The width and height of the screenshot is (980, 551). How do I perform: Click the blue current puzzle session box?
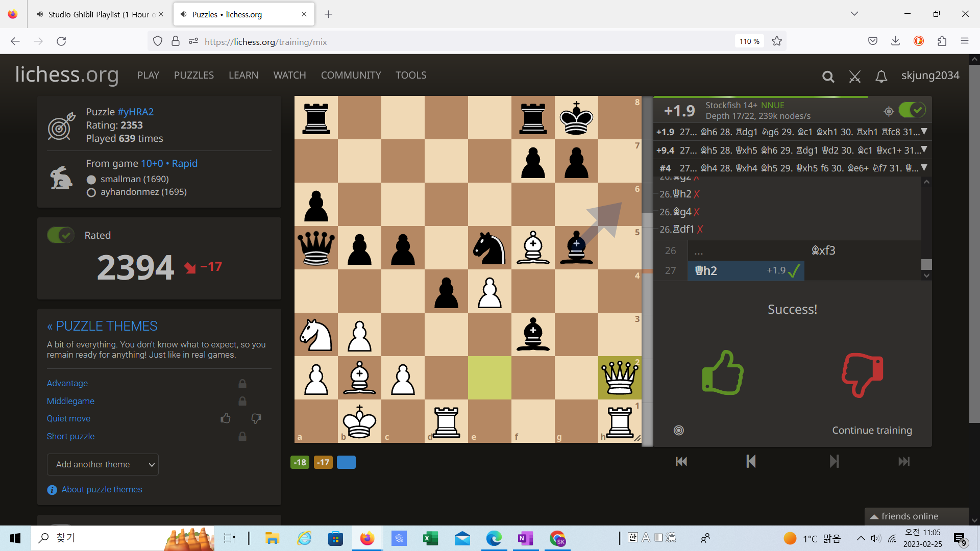(x=347, y=462)
